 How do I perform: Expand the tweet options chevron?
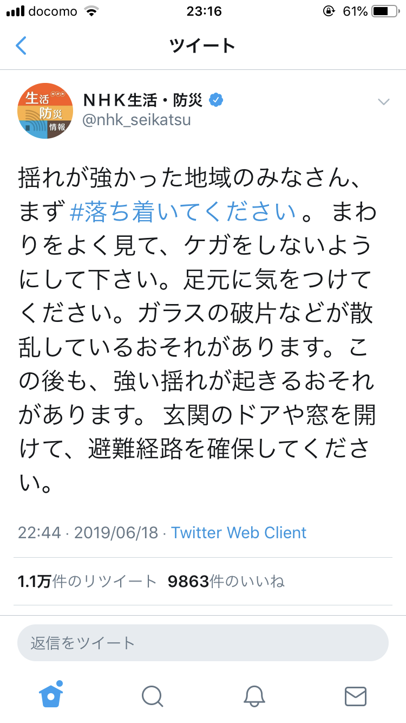384,101
